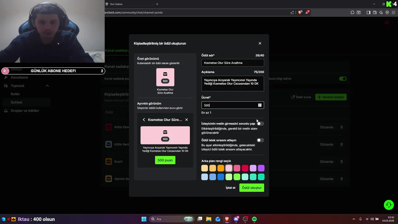Image resolution: width=398 pixels, height=224 pixels.
Task: Close the custom reward dialog
Action: tap(260, 43)
